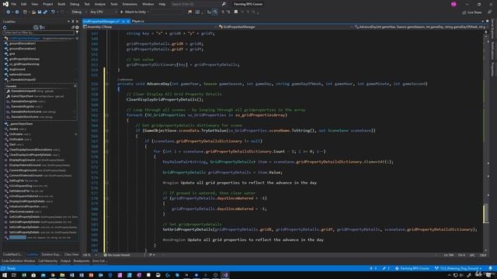Click the Farming RPG Course repository status item
The image size is (497, 279).
click(x=412, y=268)
